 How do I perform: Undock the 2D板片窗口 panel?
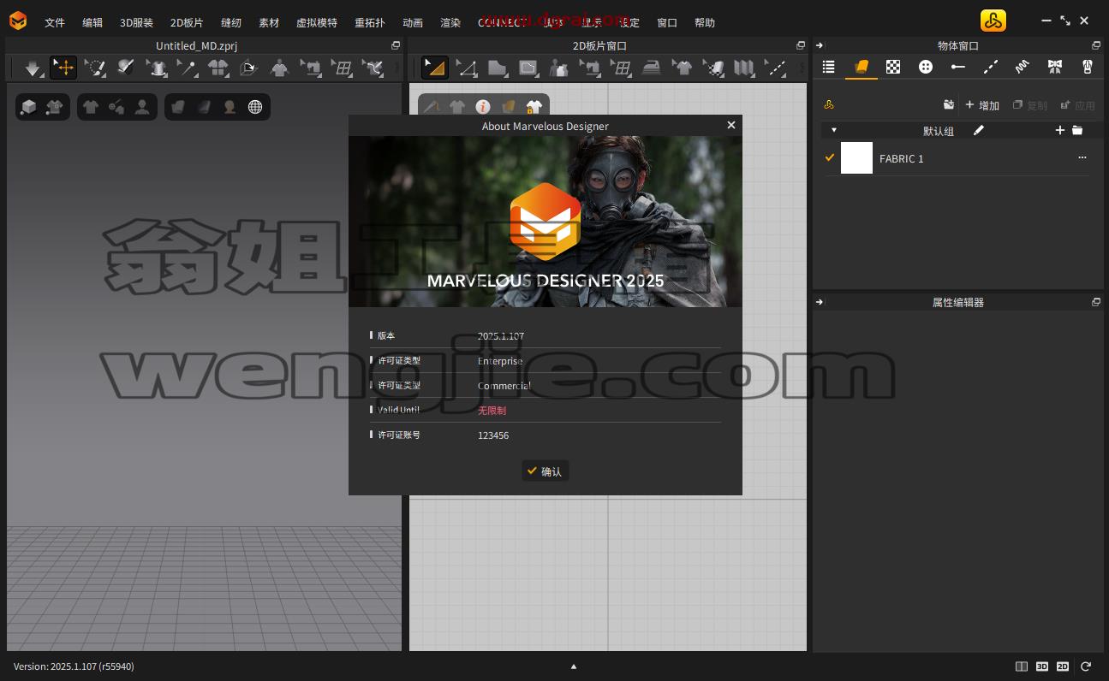(801, 45)
